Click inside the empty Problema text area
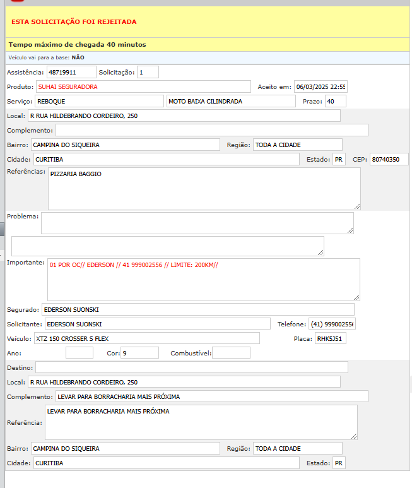This screenshot has width=412, height=488. click(x=197, y=223)
